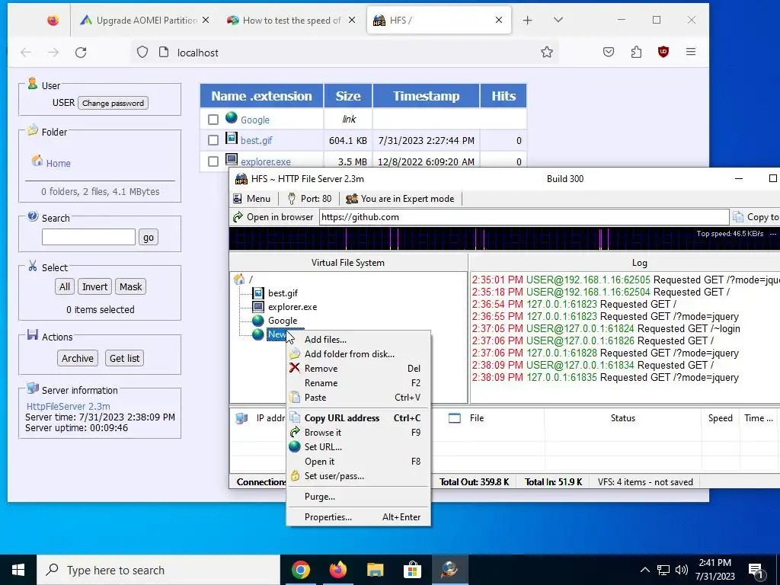Open the Pocket save icon in Firefox
Viewport: 780px width, 585px height.
pyautogui.click(x=609, y=52)
